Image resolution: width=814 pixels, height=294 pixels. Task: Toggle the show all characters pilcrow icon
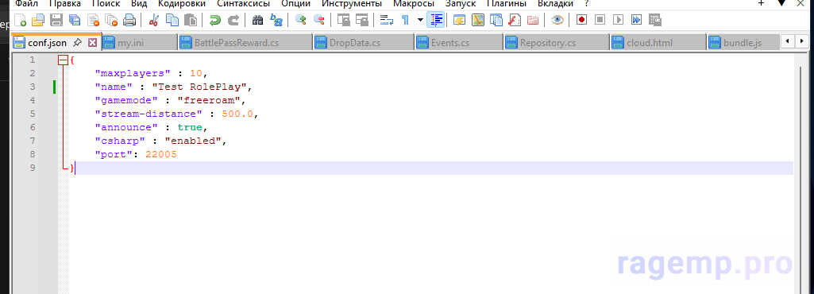405,20
